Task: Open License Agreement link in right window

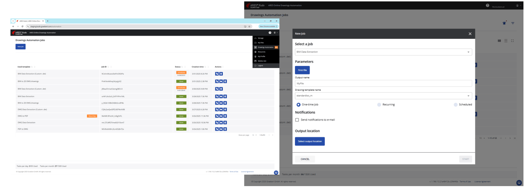Action: coord(482,181)
